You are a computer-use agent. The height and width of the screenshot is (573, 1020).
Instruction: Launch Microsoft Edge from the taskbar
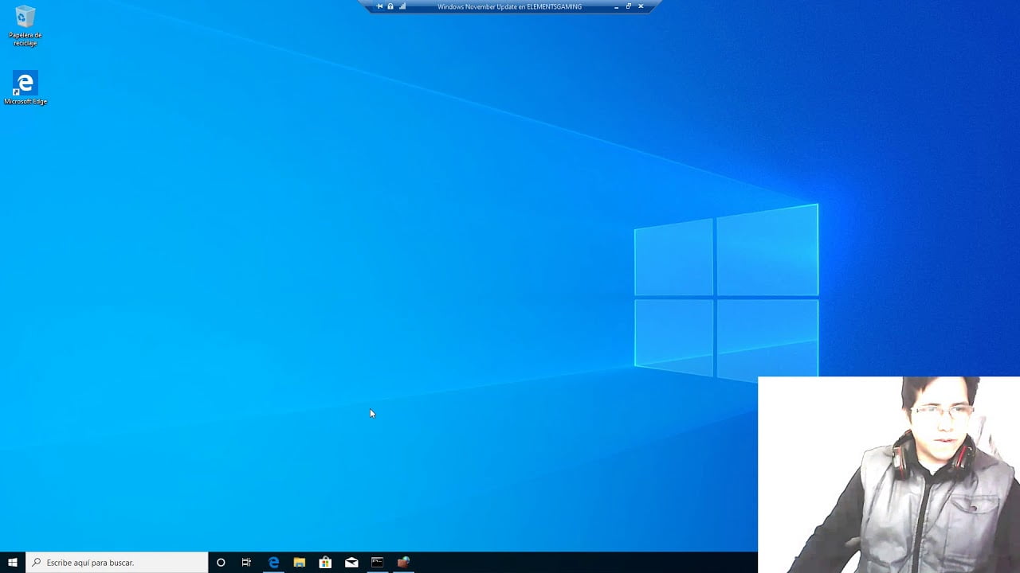pos(273,563)
